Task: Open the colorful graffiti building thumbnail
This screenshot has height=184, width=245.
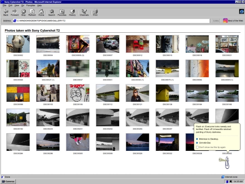Action: [x=137, y=69]
